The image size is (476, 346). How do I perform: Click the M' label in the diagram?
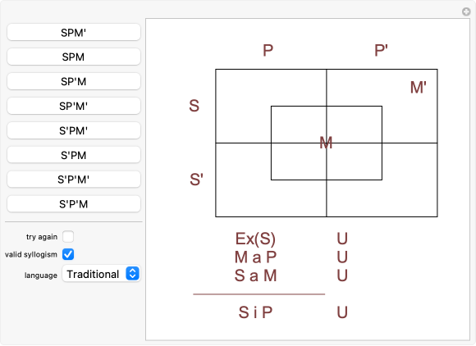point(418,88)
